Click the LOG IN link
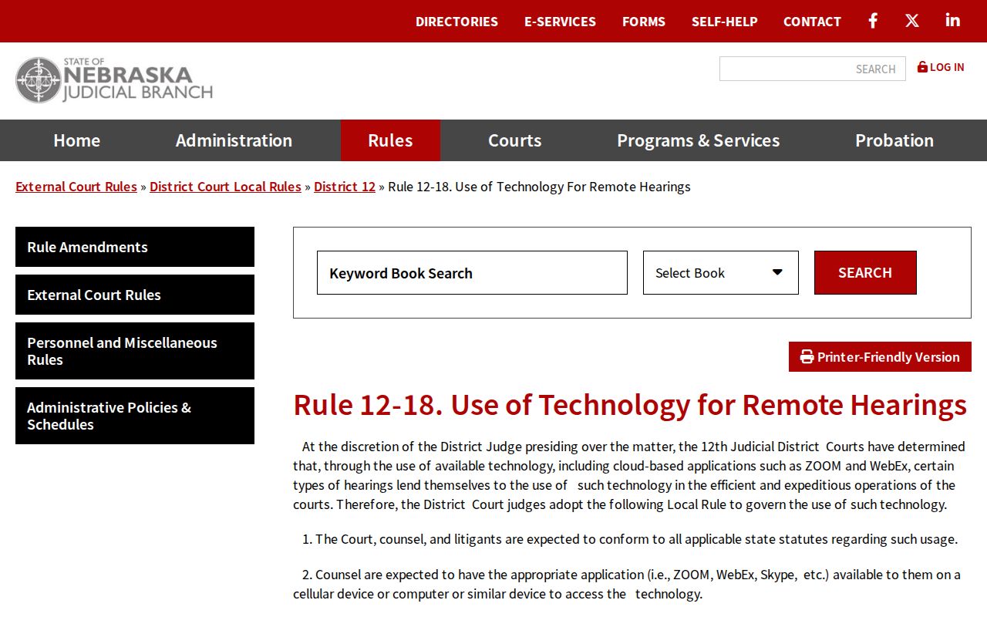This screenshot has width=987, height=617. 941,67
